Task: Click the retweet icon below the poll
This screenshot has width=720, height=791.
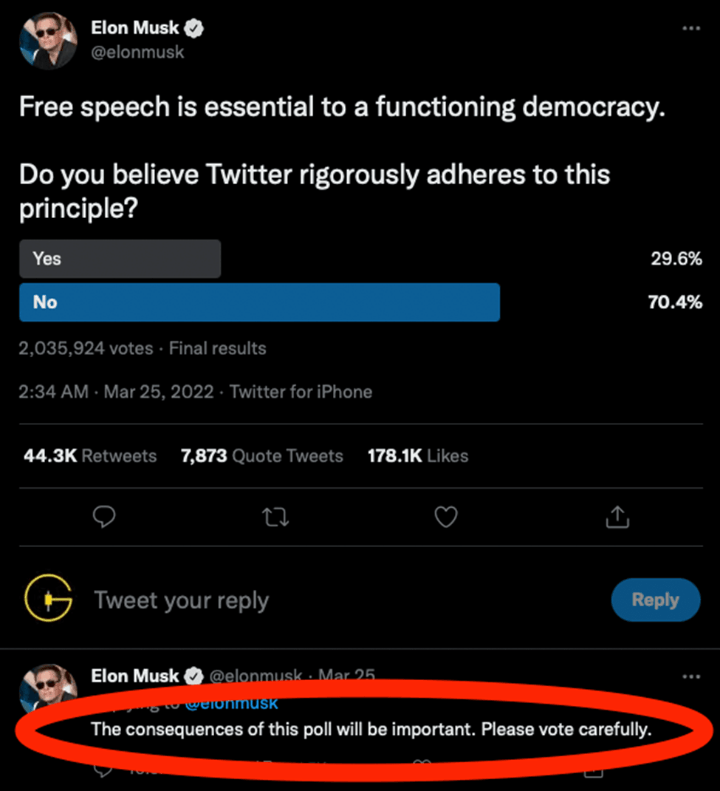Action: 275,517
